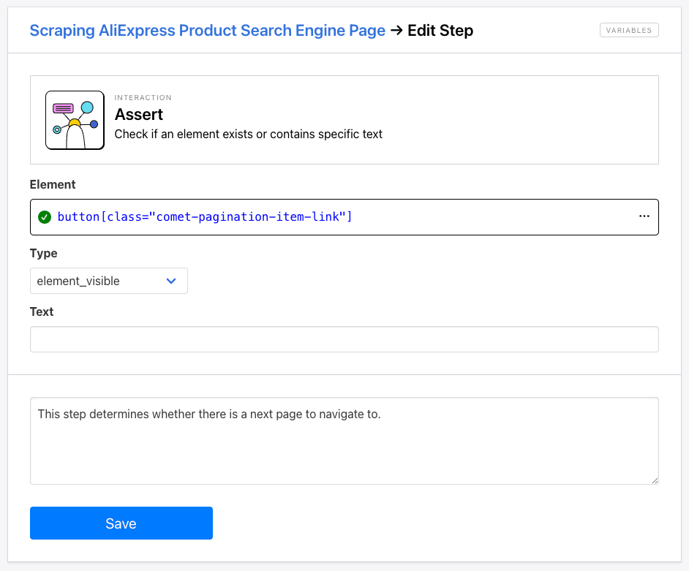This screenshot has height=571, width=689.
Task: Save the edited step
Action: [121, 523]
